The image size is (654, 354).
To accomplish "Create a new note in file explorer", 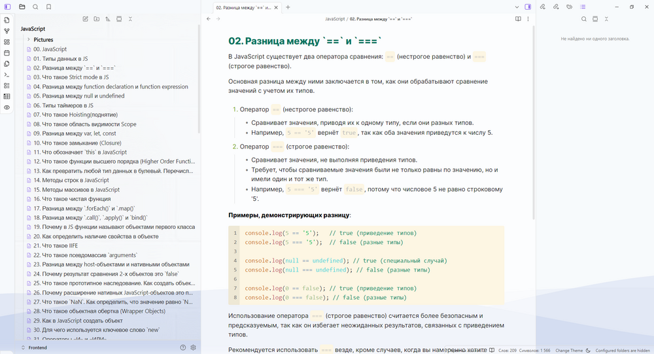I will (x=85, y=19).
